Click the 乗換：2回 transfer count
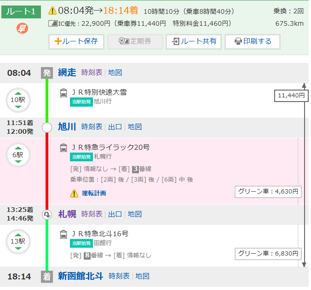 288,11
